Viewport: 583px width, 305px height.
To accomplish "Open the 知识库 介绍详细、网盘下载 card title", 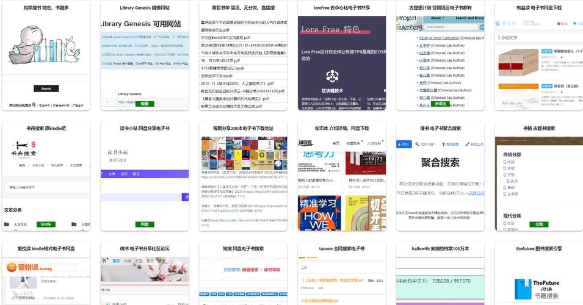I will point(342,128).
